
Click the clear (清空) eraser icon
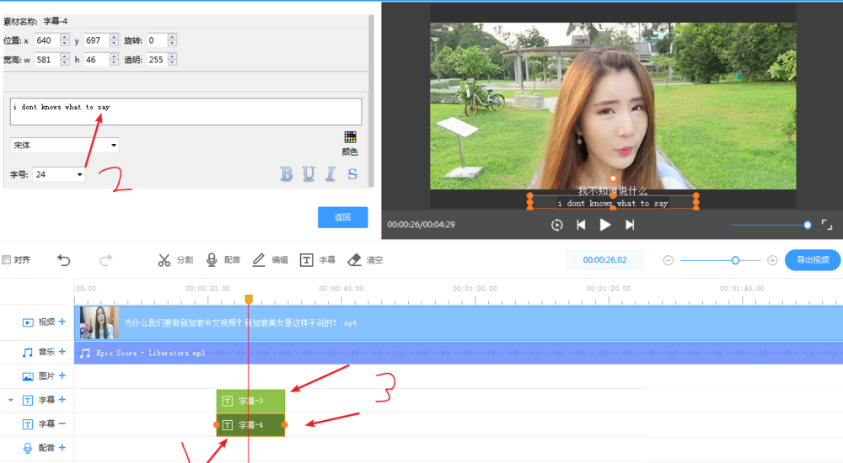click(x=355, y=260)
